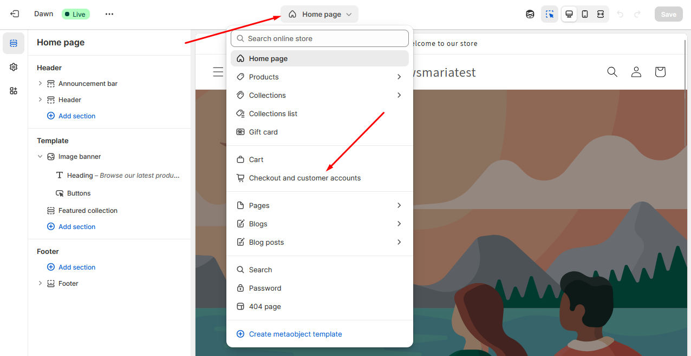Click the Password lock icon in menu

coord(240,288)
